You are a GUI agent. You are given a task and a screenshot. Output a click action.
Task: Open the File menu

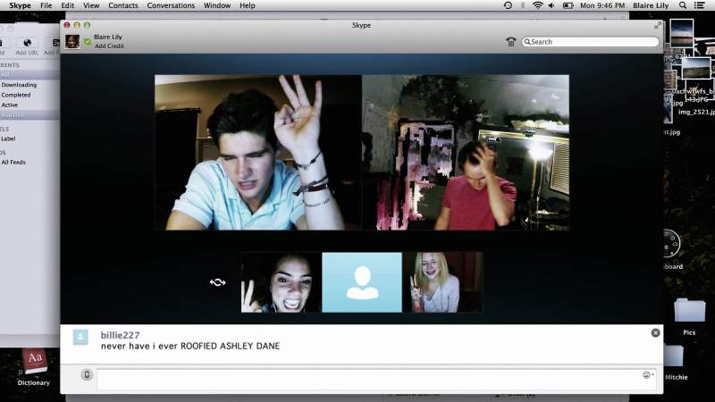click(46, 5)
